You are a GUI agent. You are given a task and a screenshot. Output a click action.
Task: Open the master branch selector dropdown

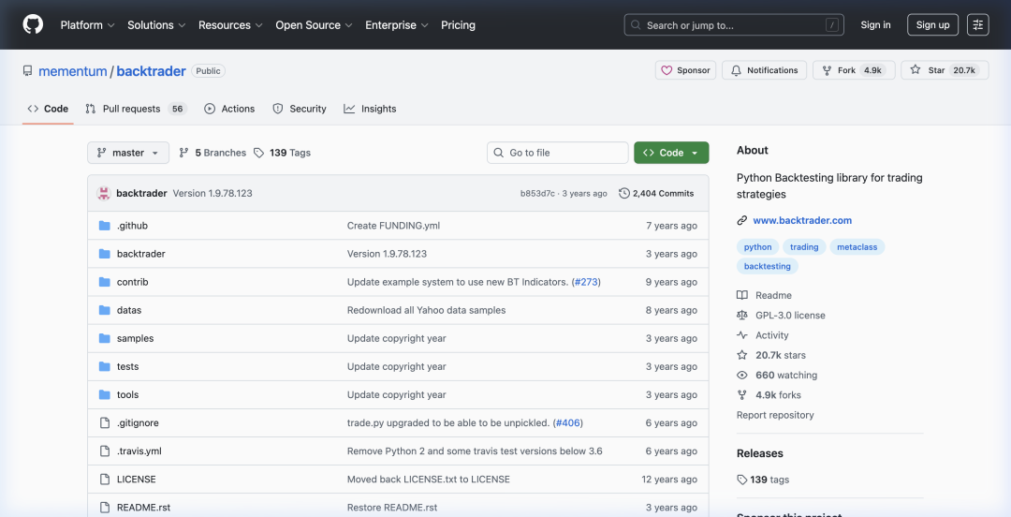click(128, 153)
